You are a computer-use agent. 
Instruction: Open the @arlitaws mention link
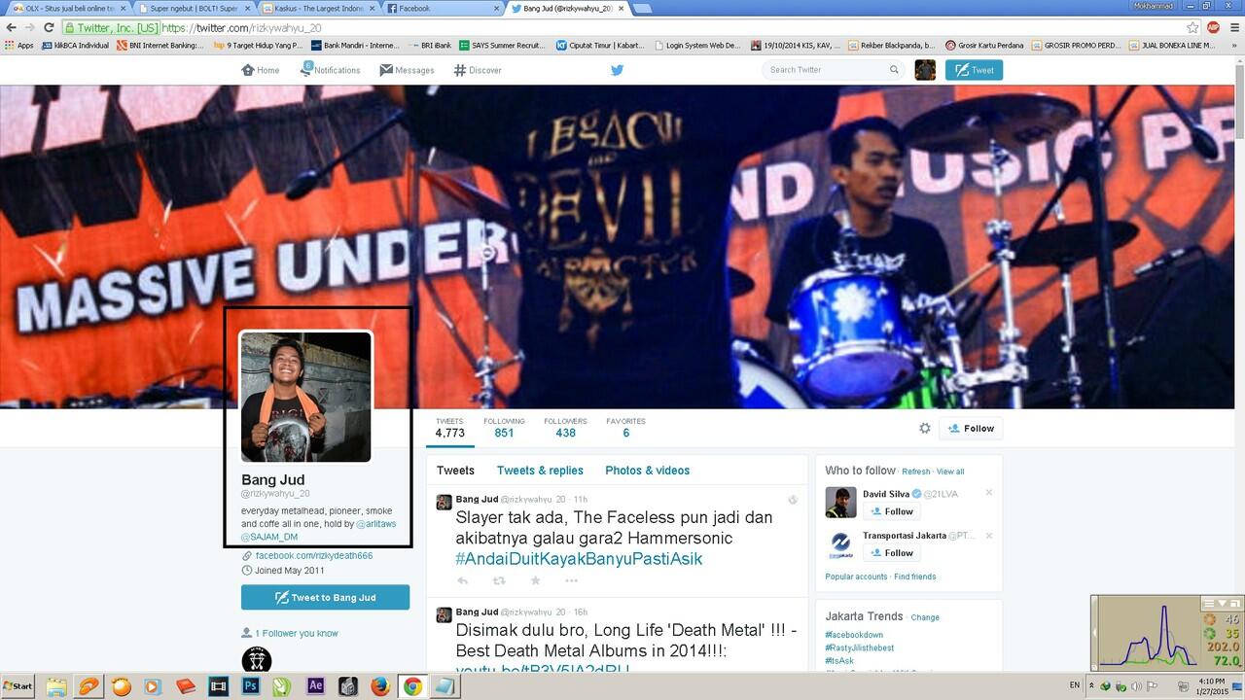pos(375,524)
